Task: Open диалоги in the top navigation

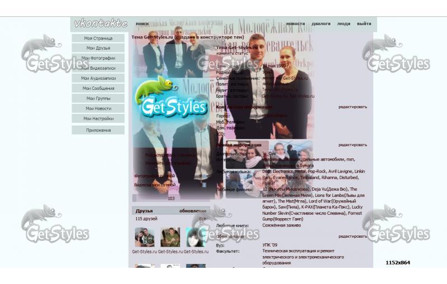Action: tap(321, 24)
